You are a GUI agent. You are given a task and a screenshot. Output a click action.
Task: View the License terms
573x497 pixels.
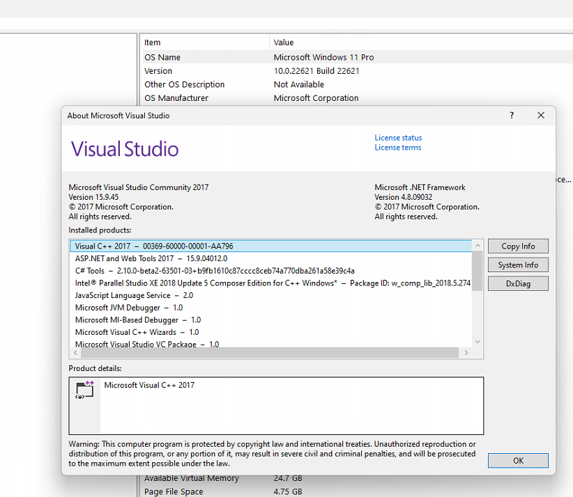pyautogui.click(x=397, y=147)
